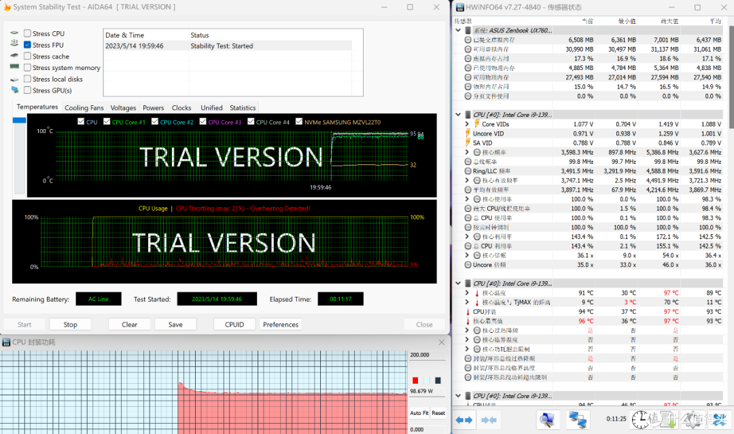Expand the Core VIDs sensor row
The width and height of the screenshot is (734, 434).
tap(467, 124)
